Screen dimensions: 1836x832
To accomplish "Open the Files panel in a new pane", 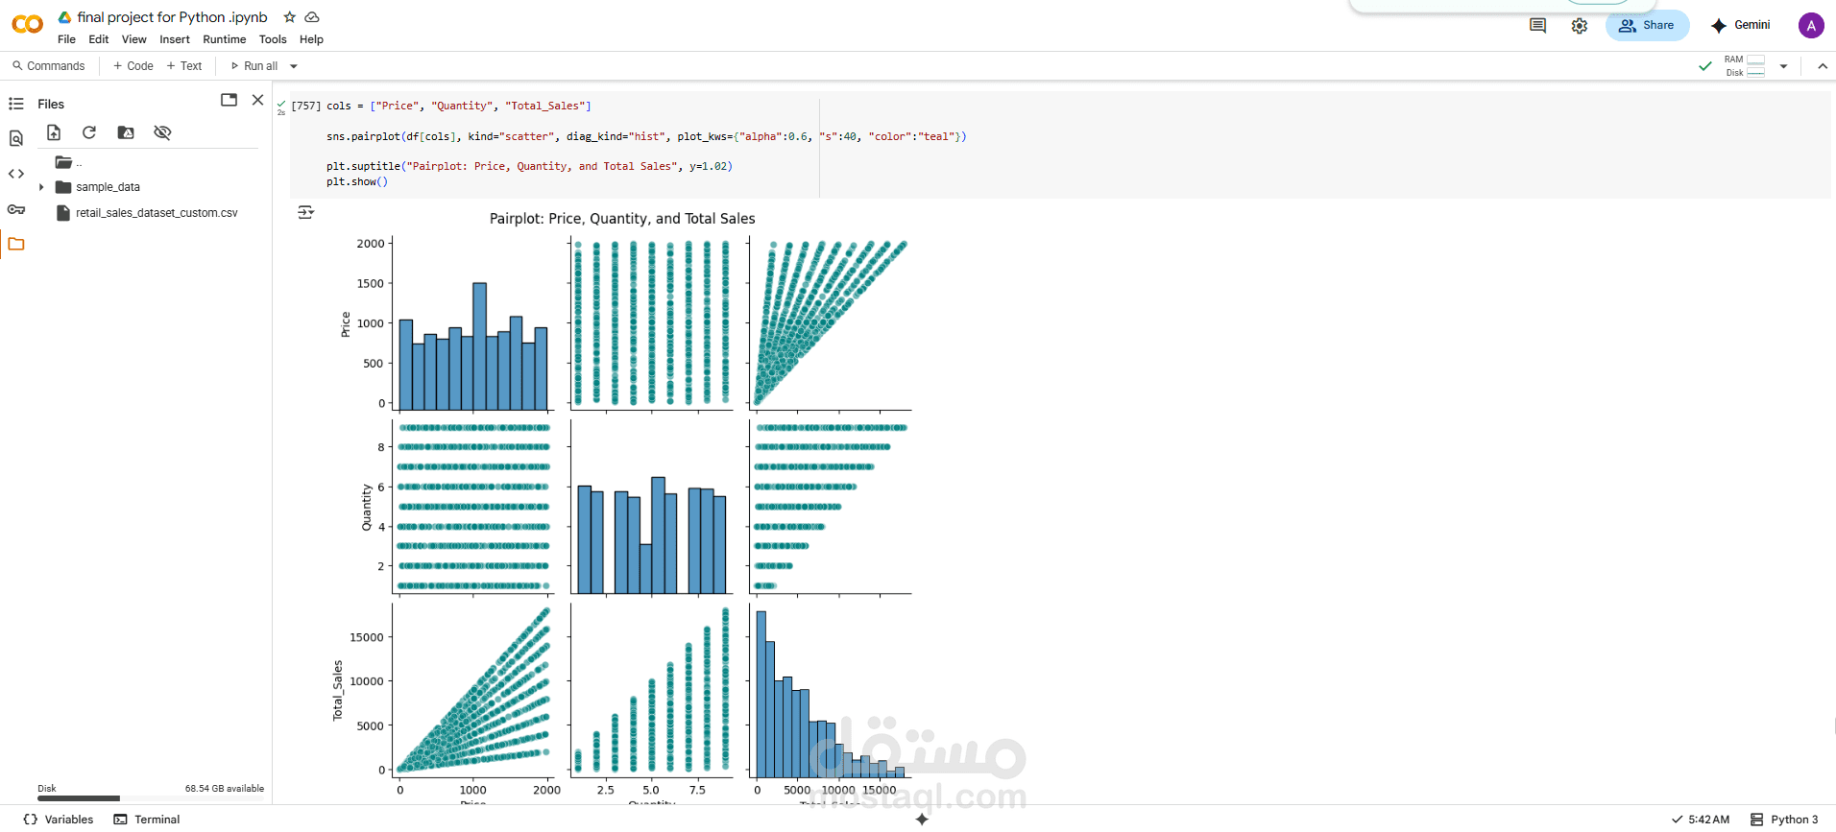I will coord(229,100).
